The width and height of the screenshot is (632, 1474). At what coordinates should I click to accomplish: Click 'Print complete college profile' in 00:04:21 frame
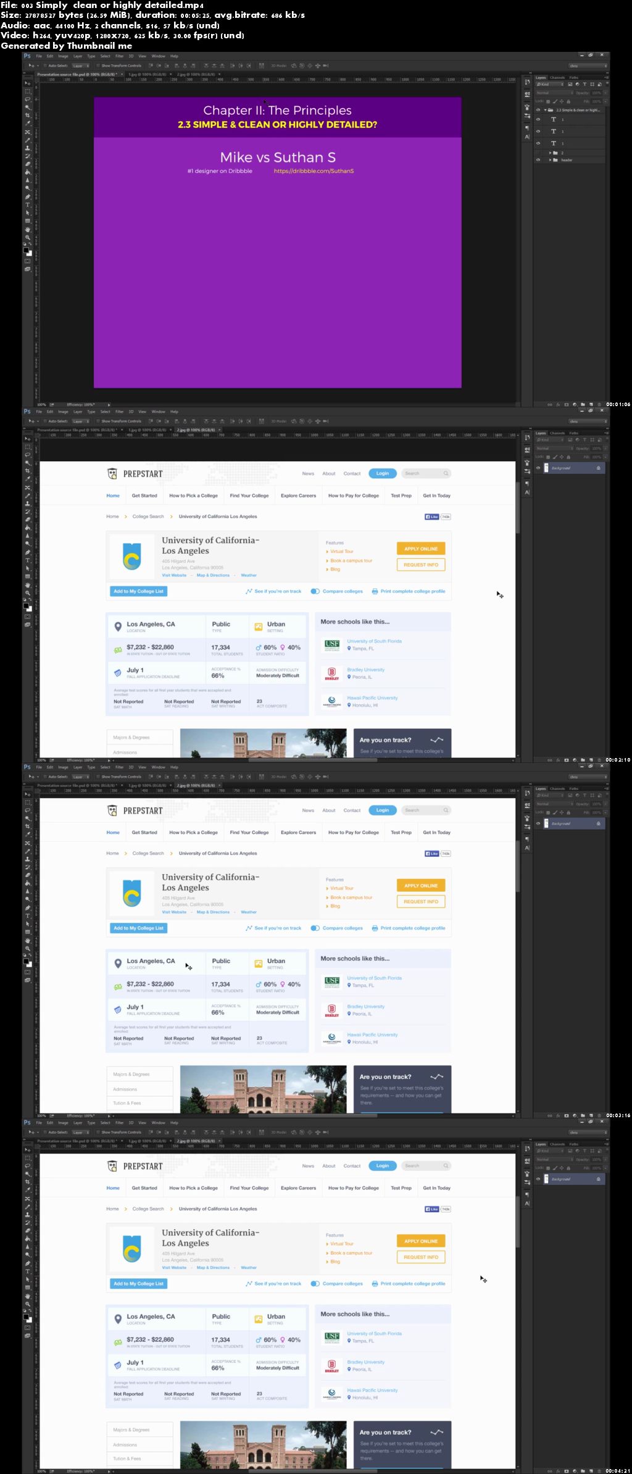pyautogui.click(x=409, y=1283)
